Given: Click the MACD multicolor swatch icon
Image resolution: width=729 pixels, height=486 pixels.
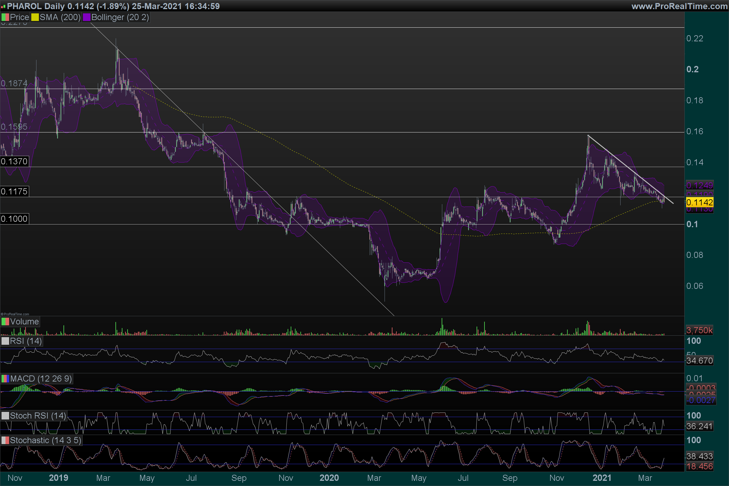Looking at the screenshot, I should click(x=5, y=379).
